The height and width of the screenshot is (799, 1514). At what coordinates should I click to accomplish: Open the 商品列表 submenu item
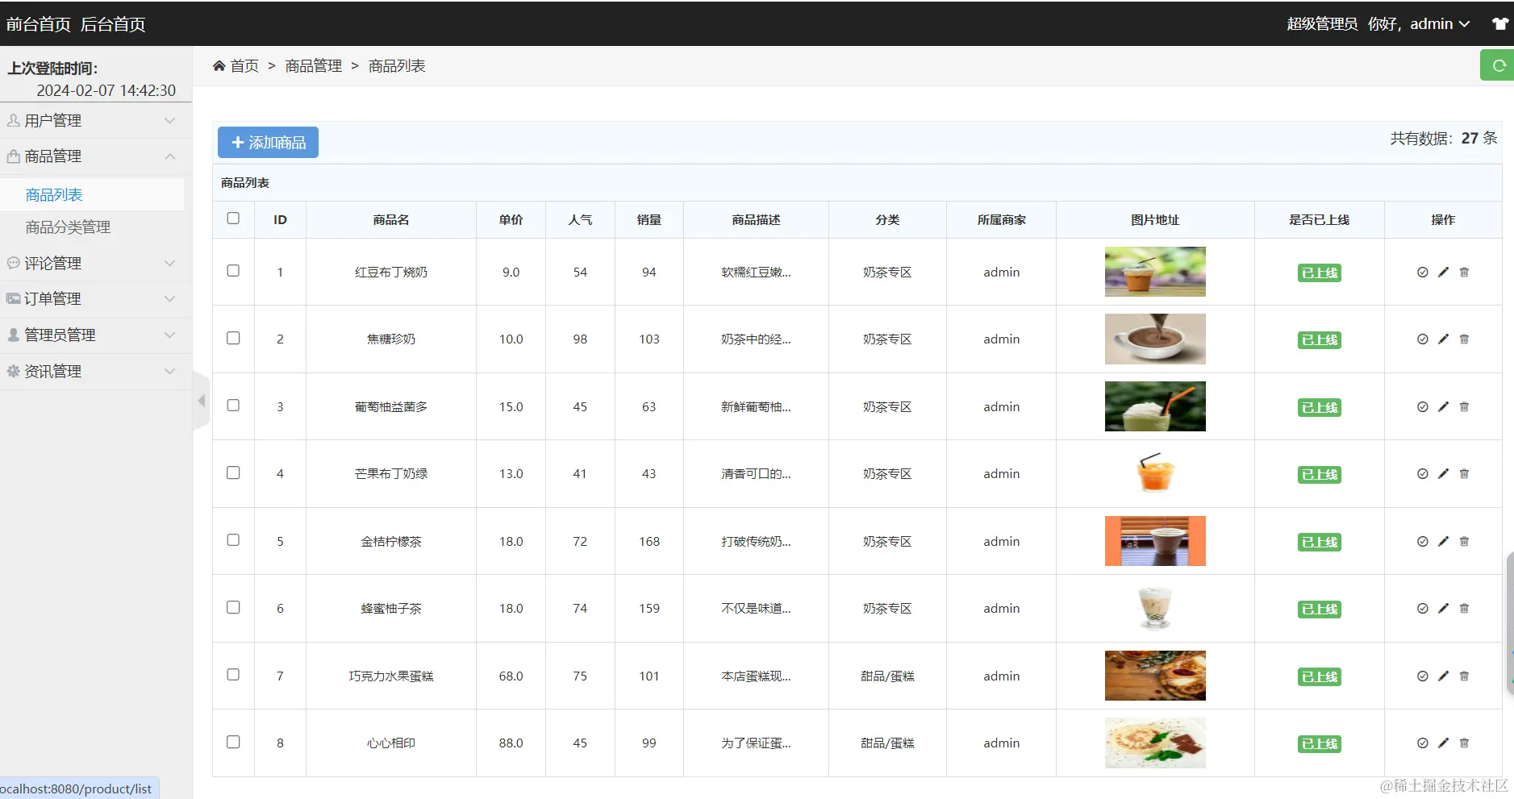[x=54, y=195]
